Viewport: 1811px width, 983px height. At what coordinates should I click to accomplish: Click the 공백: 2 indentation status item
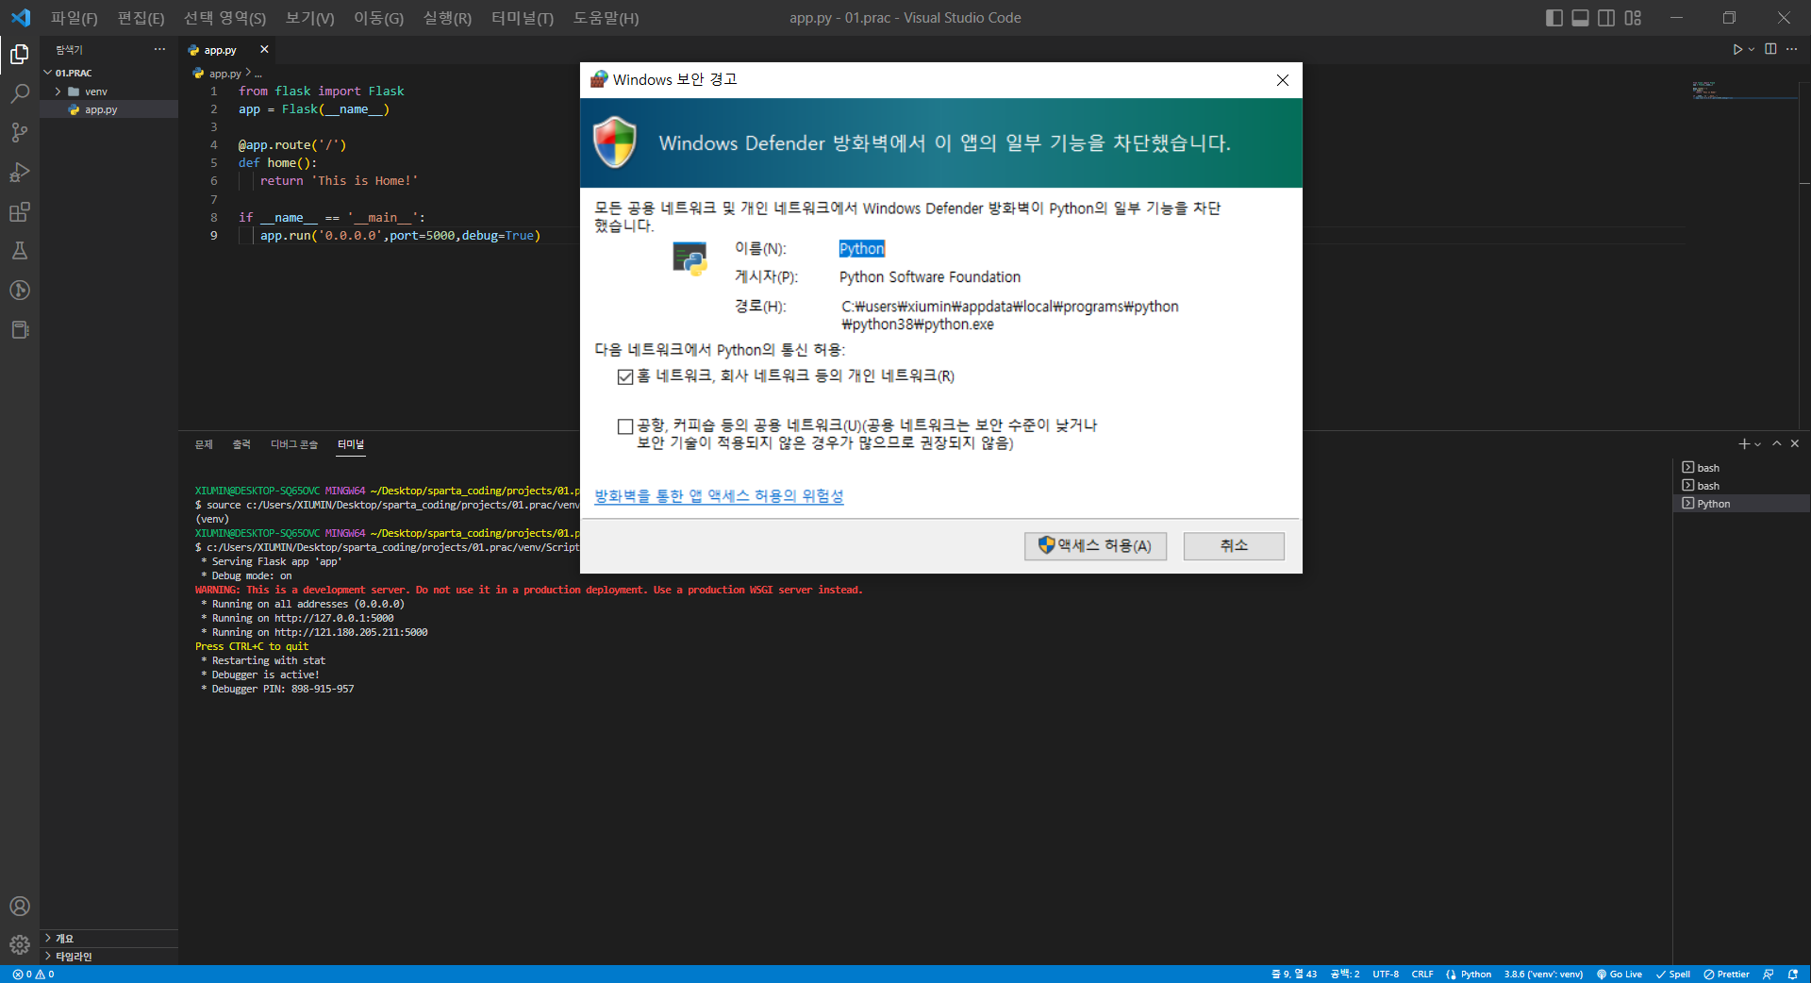[1345, 975]
